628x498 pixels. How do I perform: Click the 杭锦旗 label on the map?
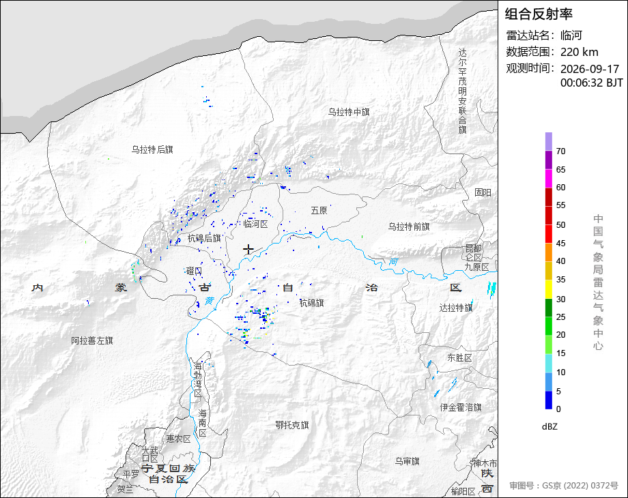[x=311, y=303]
